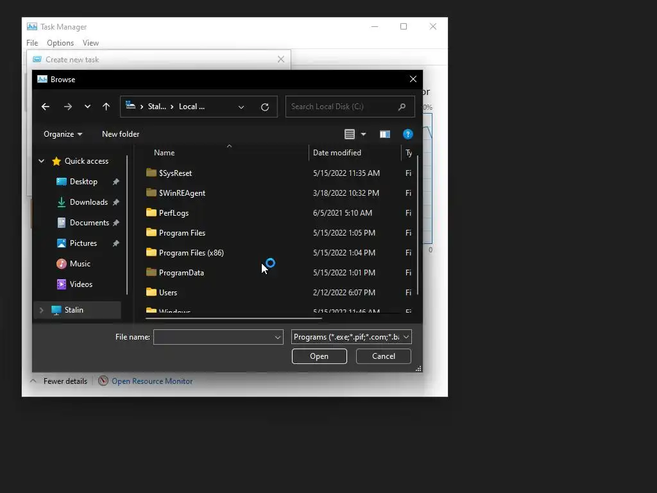
Task: Go back using the left arrow
Action: point(46,107)
